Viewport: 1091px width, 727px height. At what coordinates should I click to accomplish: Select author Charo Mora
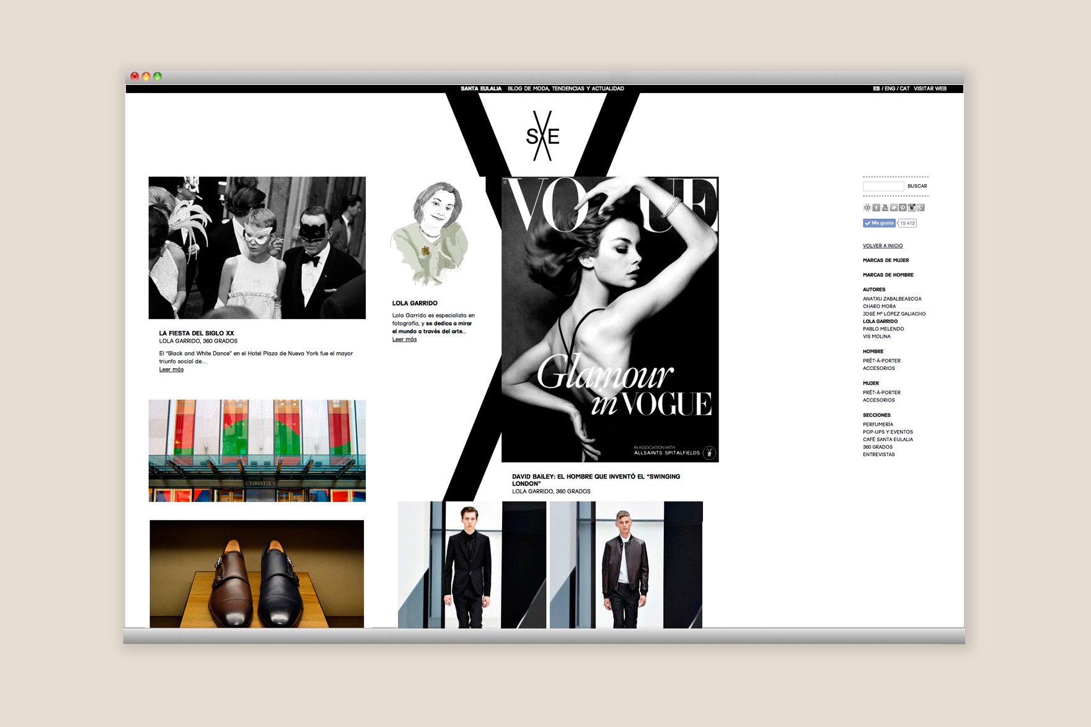coord(879,306)
